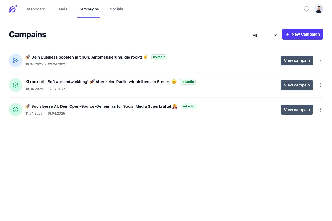Open the kebab menu for the KI campaign
The height and width of the screenshot is (221, 332).
(320, 85)
